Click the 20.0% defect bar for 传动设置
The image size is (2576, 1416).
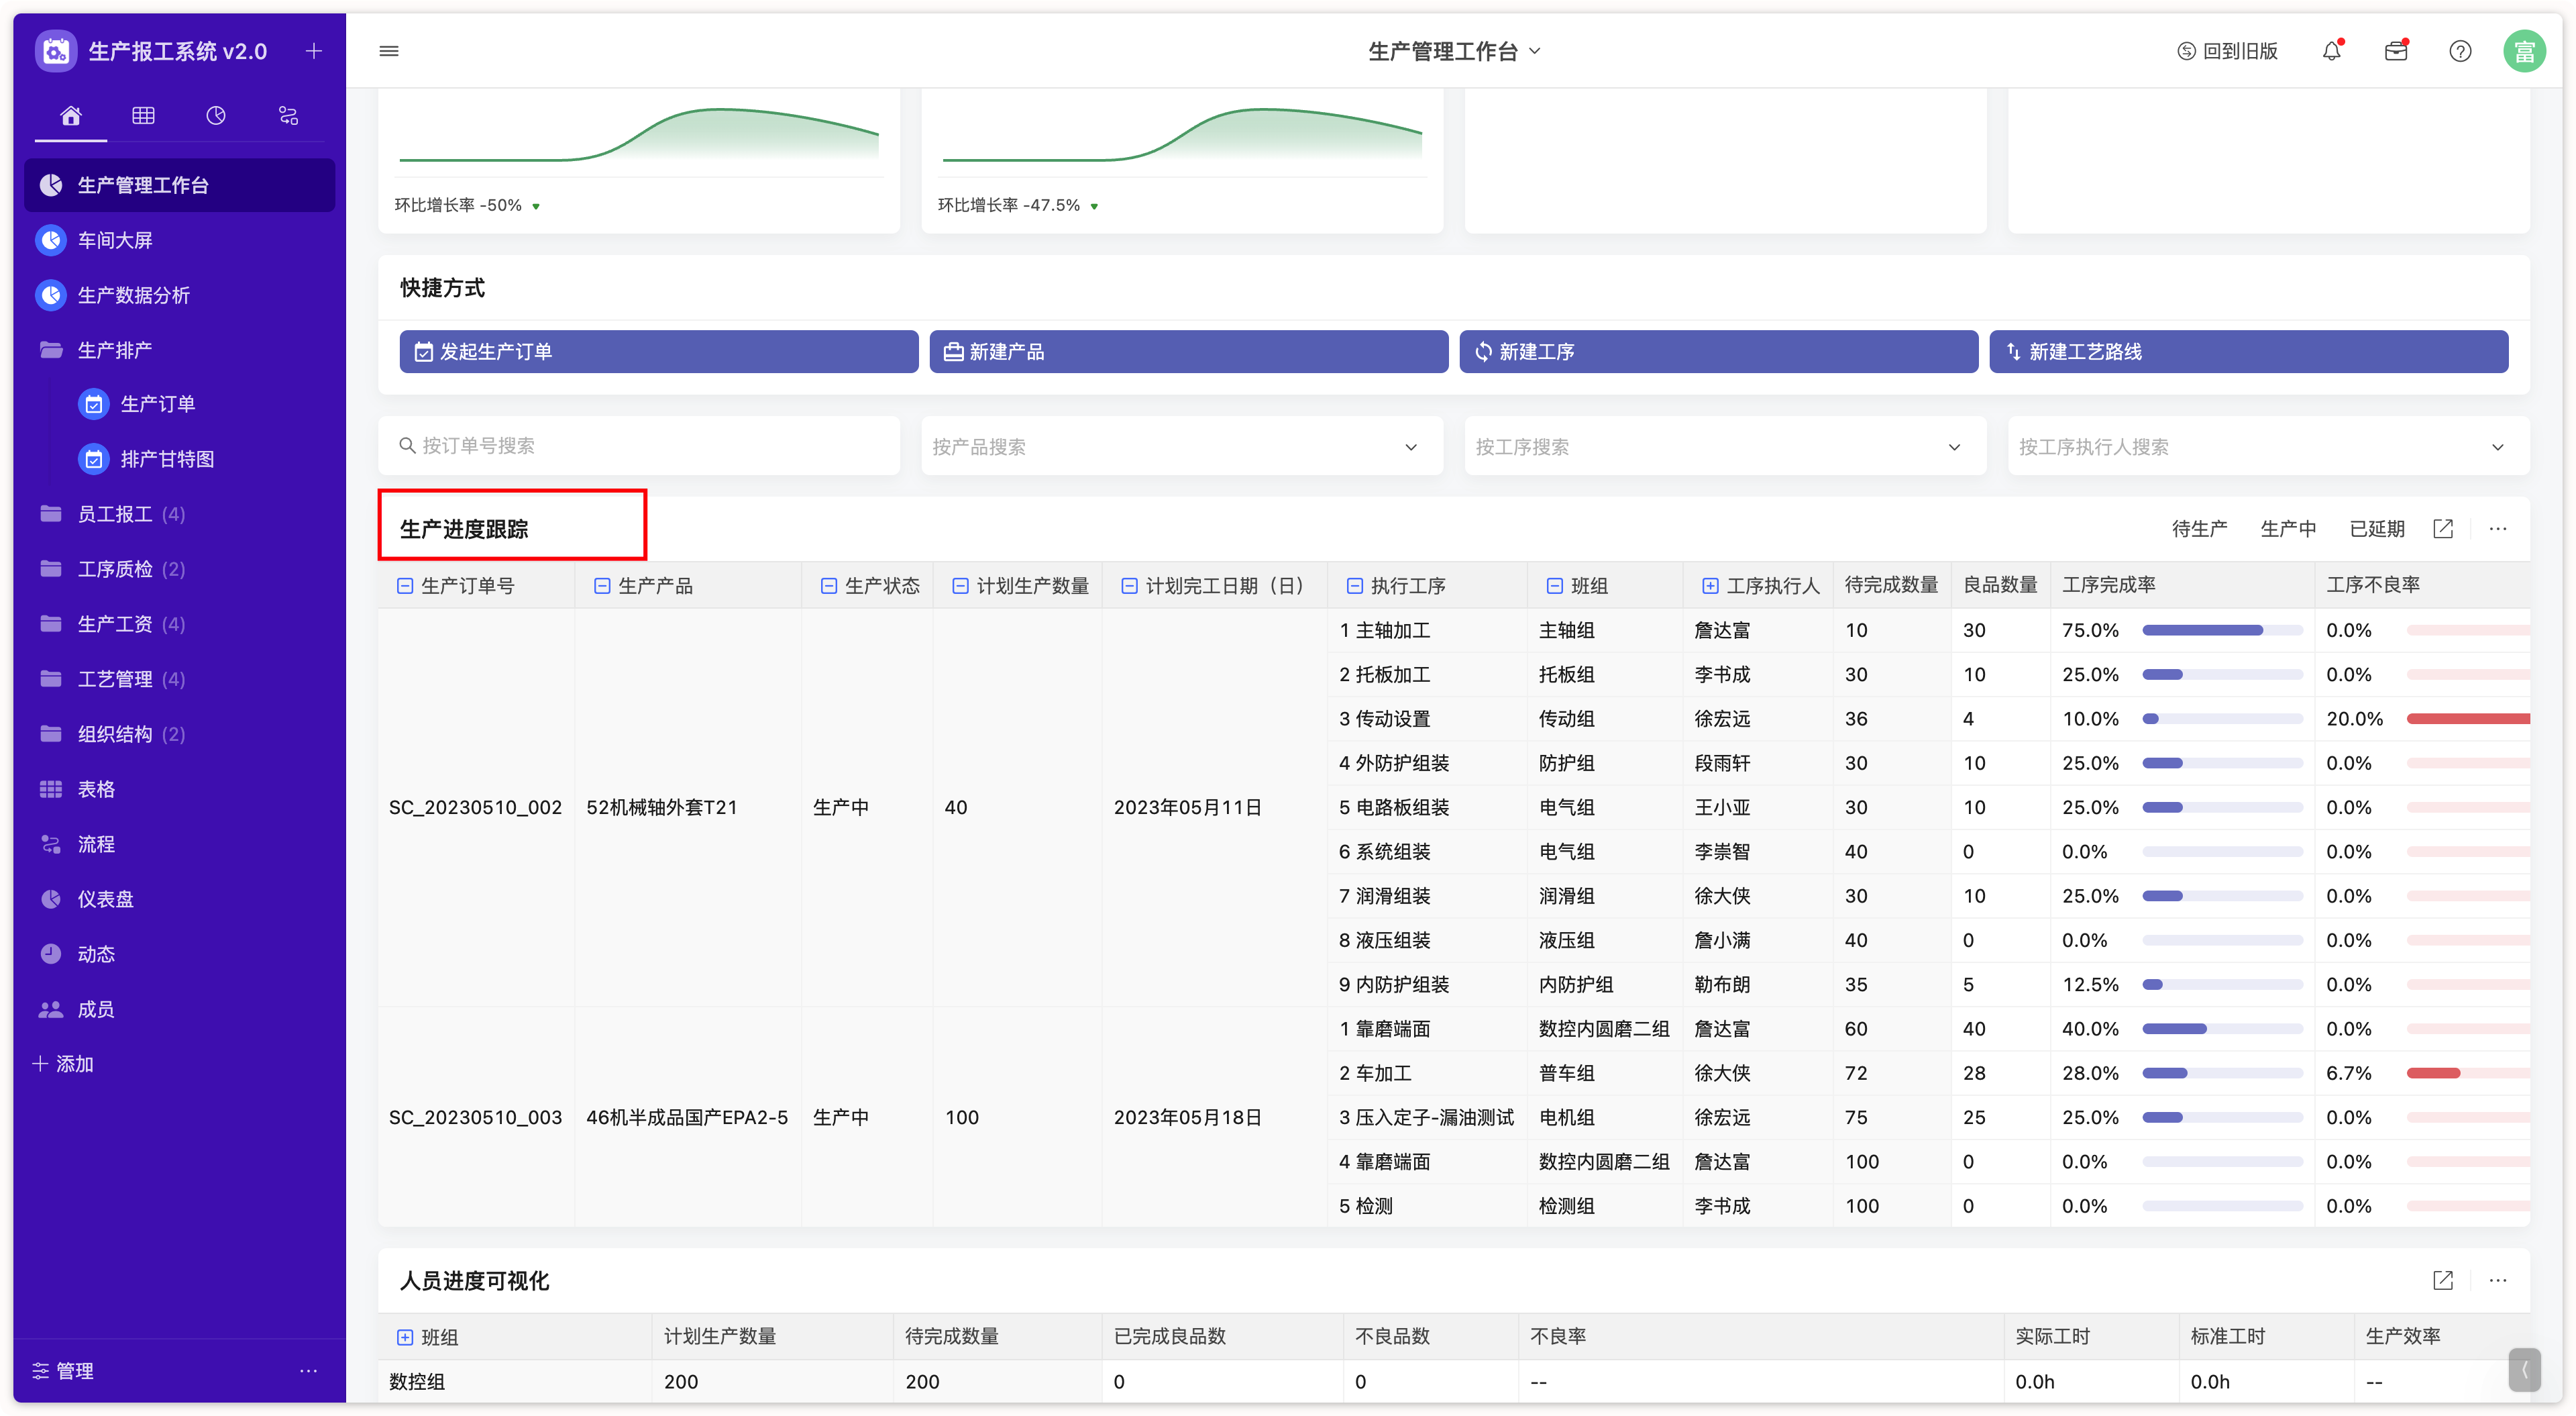[x=2468, y=719]
